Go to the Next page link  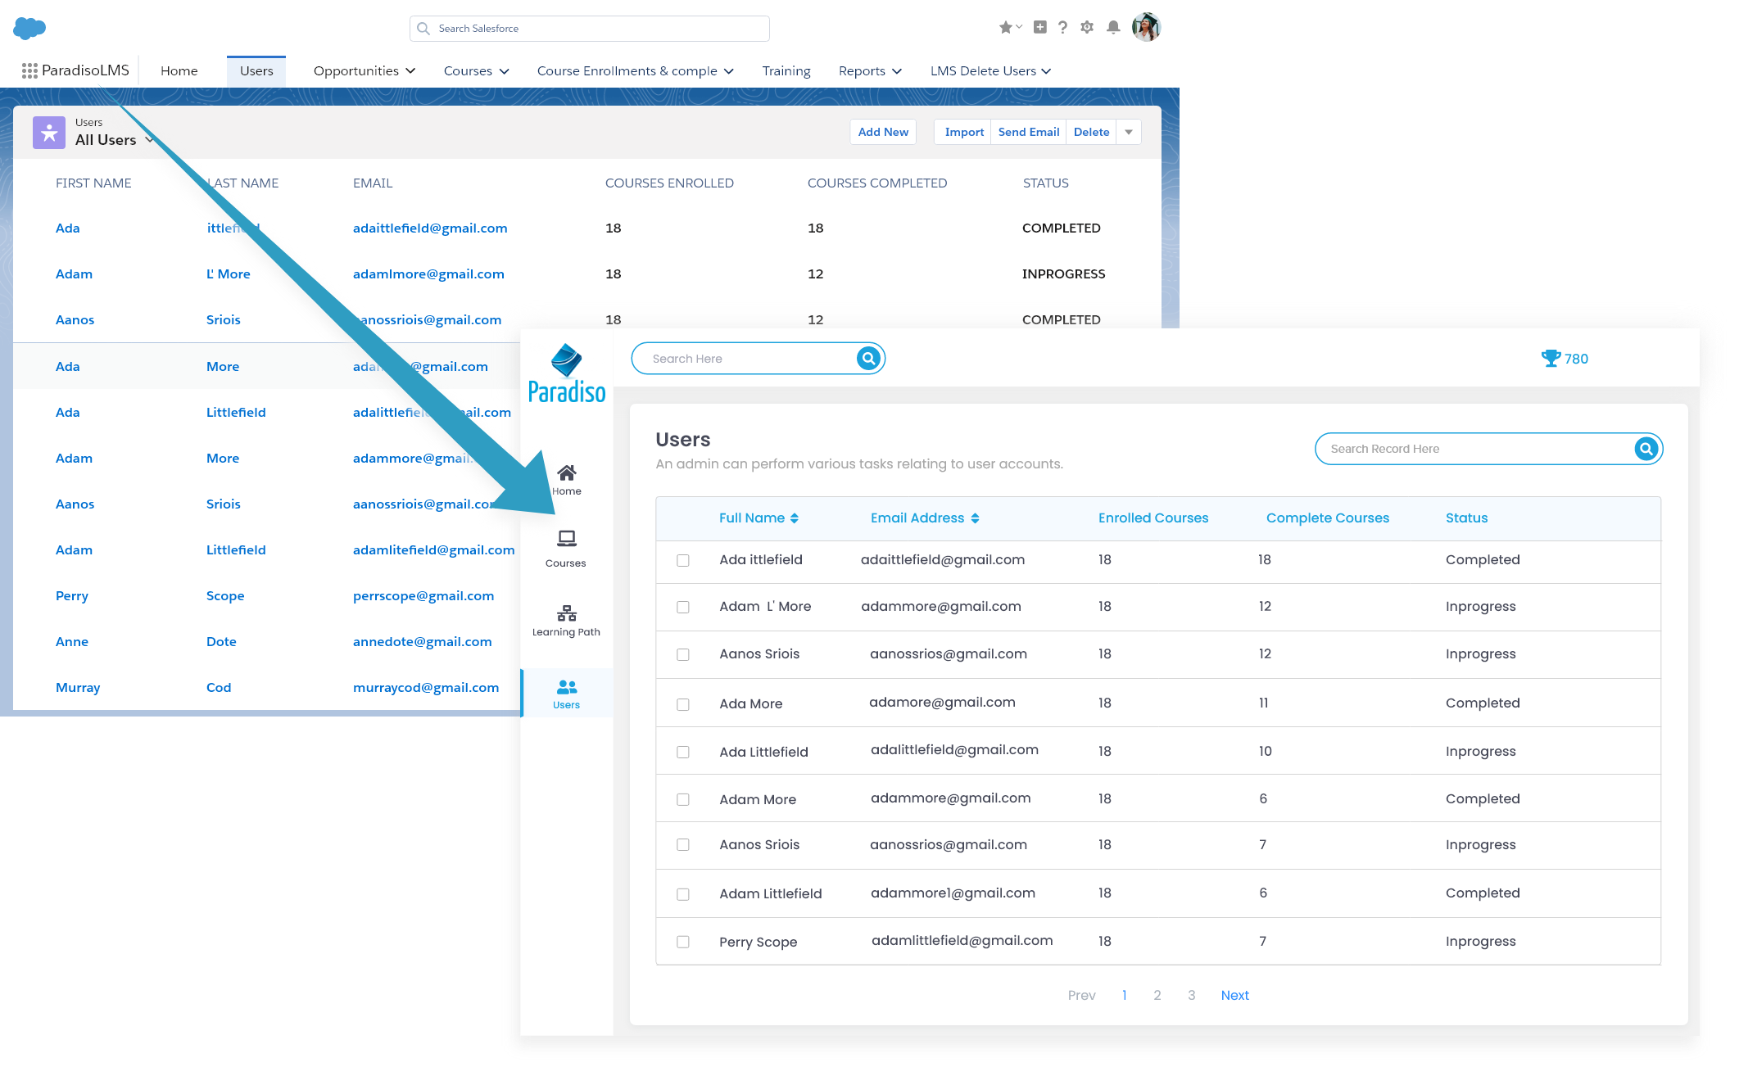tap(1234, 995)
